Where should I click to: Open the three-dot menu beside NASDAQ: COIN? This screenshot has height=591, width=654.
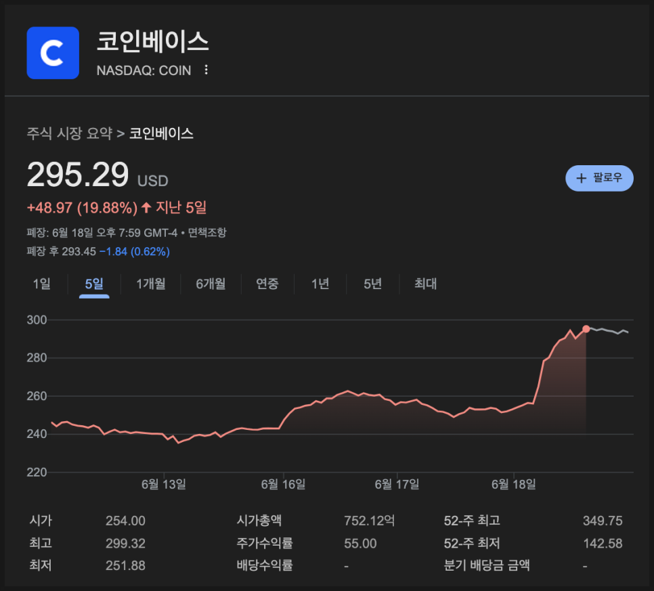(206, 70)
